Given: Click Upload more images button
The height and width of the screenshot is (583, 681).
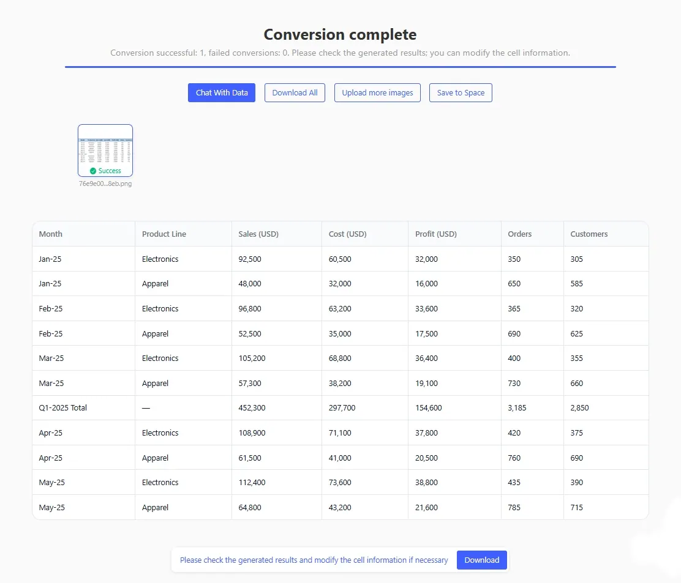Looking at the screenshot, I should point(377,93).
